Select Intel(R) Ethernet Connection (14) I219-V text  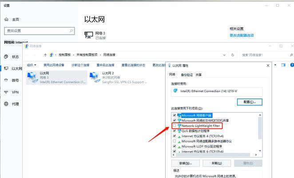pyautogui.click(x=208, y=91)
